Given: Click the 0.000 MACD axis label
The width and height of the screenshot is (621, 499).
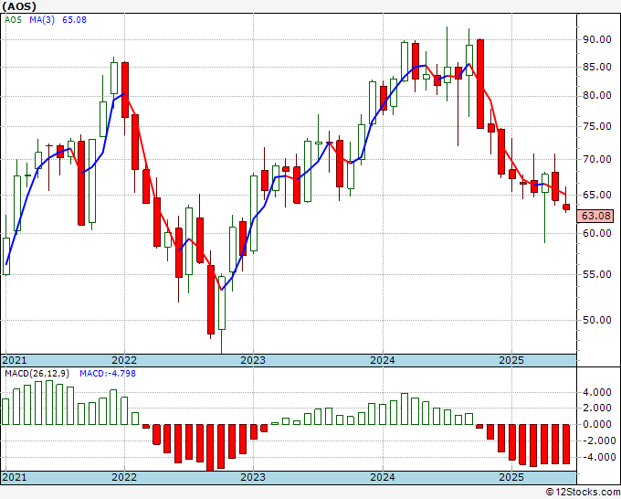Looking at the screenshot, I should pos(598,424).
